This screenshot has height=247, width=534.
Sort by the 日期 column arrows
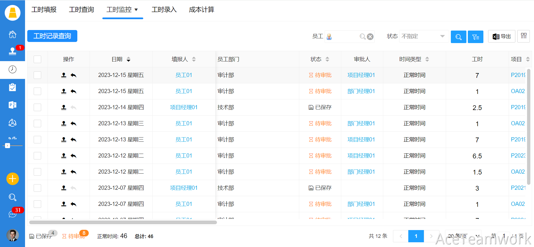128,59
